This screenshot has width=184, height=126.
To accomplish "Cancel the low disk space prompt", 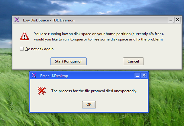I will click(x=133, y=61).
